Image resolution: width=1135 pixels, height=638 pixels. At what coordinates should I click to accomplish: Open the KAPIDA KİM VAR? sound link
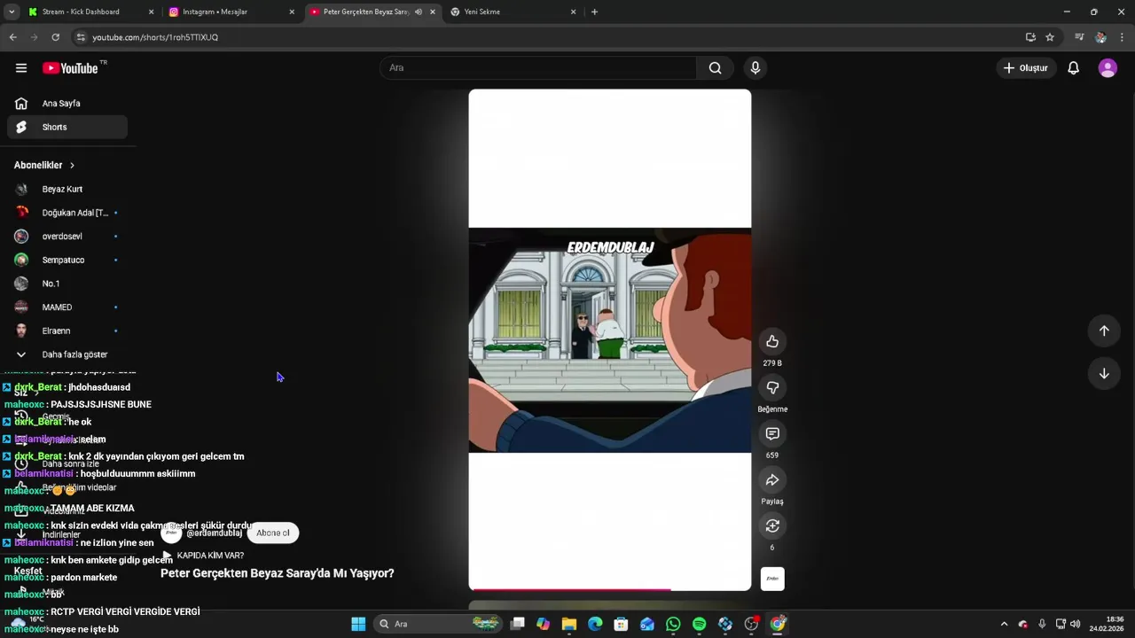[210, 556]
